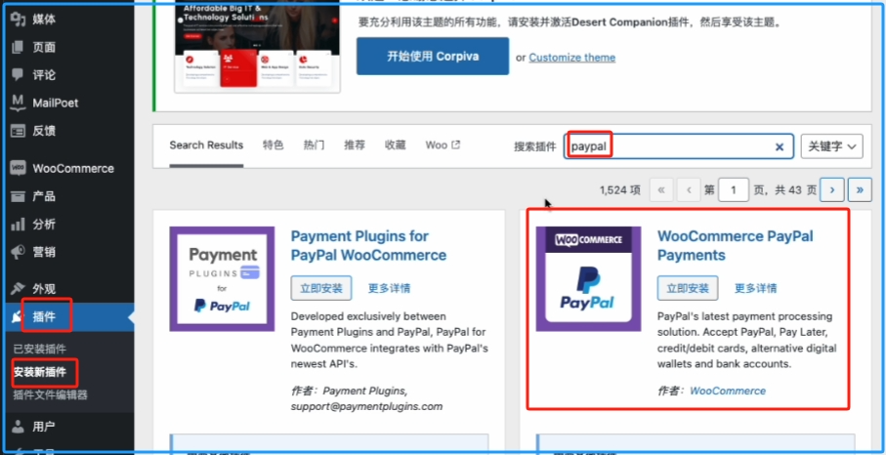
Task: Switch to the 推荐 tab
Action: (355, 145)
